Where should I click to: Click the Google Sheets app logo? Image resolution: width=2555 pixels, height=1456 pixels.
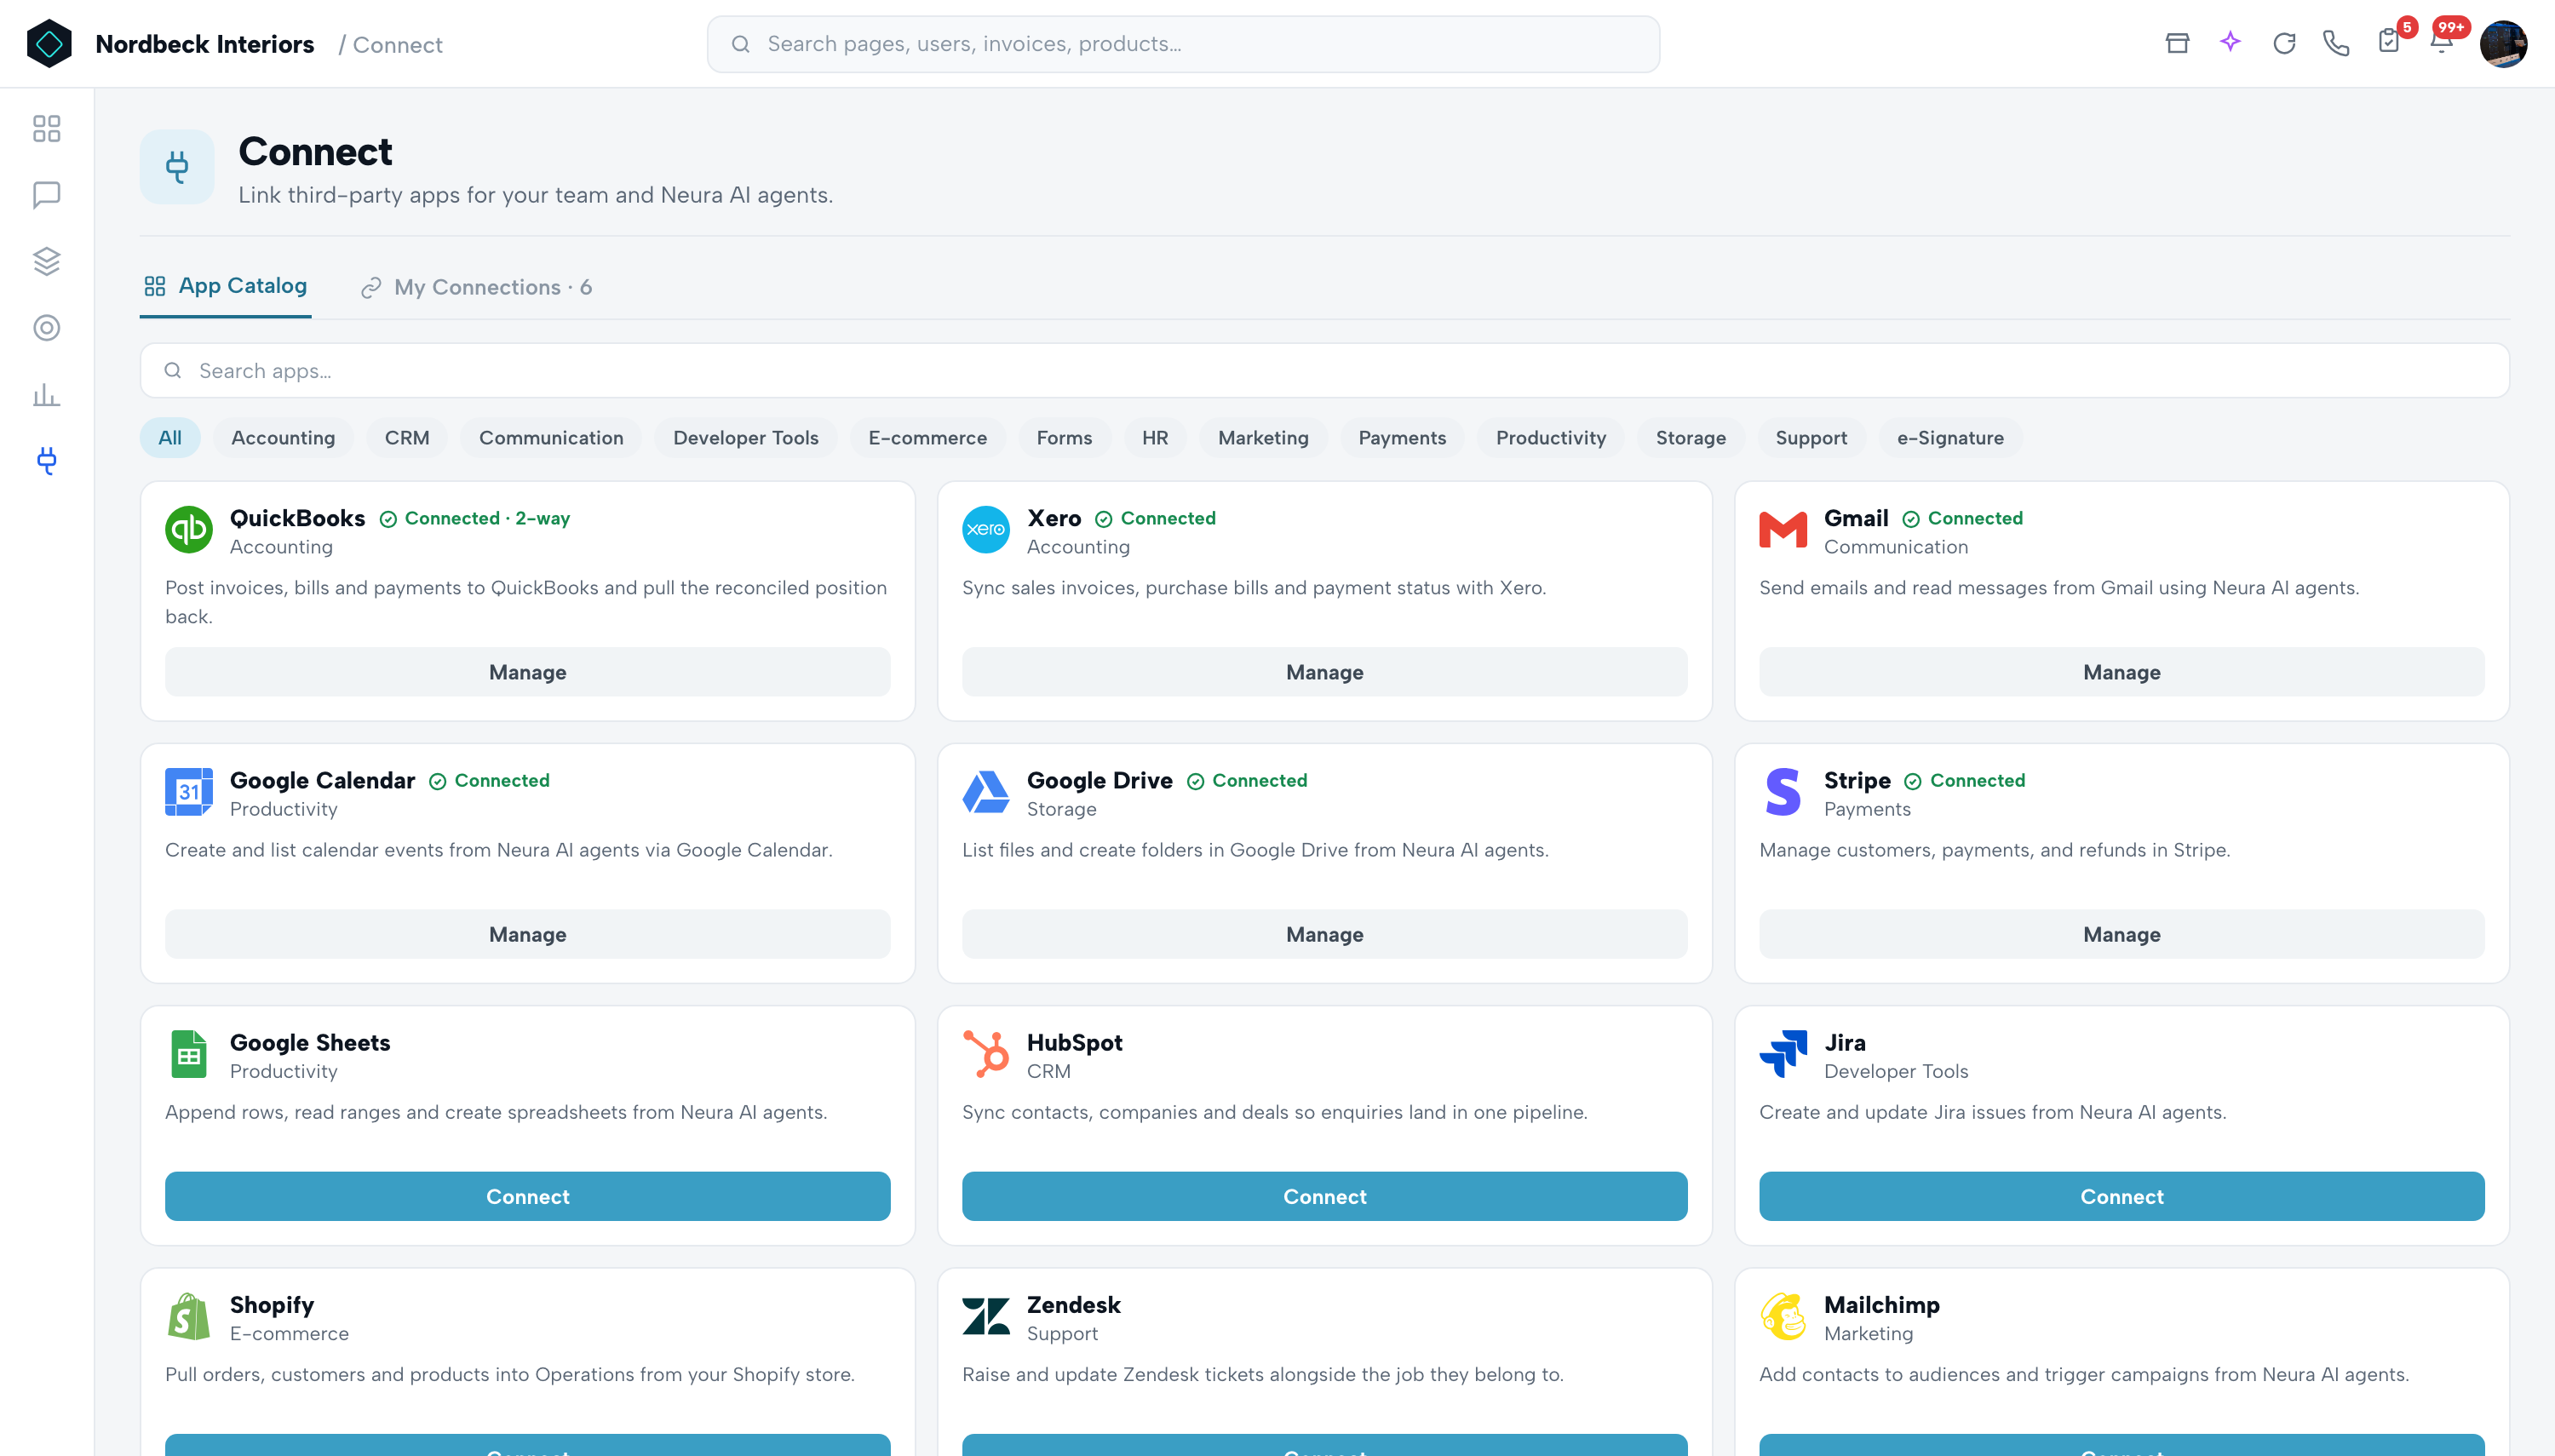[x=189, y=1054]
